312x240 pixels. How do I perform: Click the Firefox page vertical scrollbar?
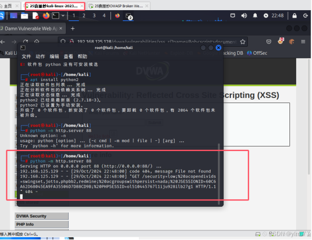[x=309, y=117]
